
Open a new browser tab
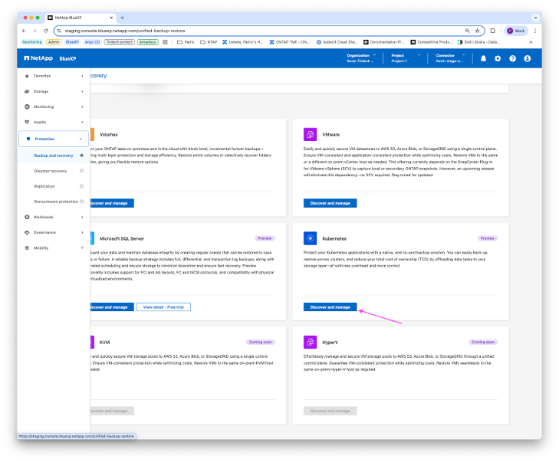[122, 18]
